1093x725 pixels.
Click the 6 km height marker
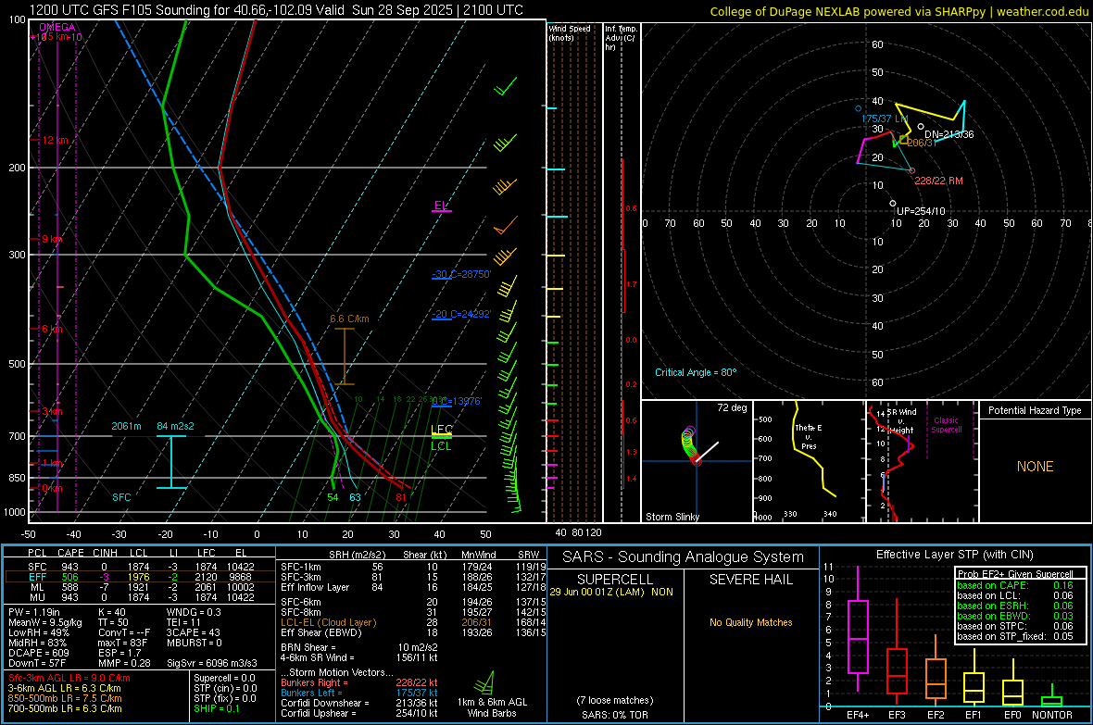(x=52, y=329)
